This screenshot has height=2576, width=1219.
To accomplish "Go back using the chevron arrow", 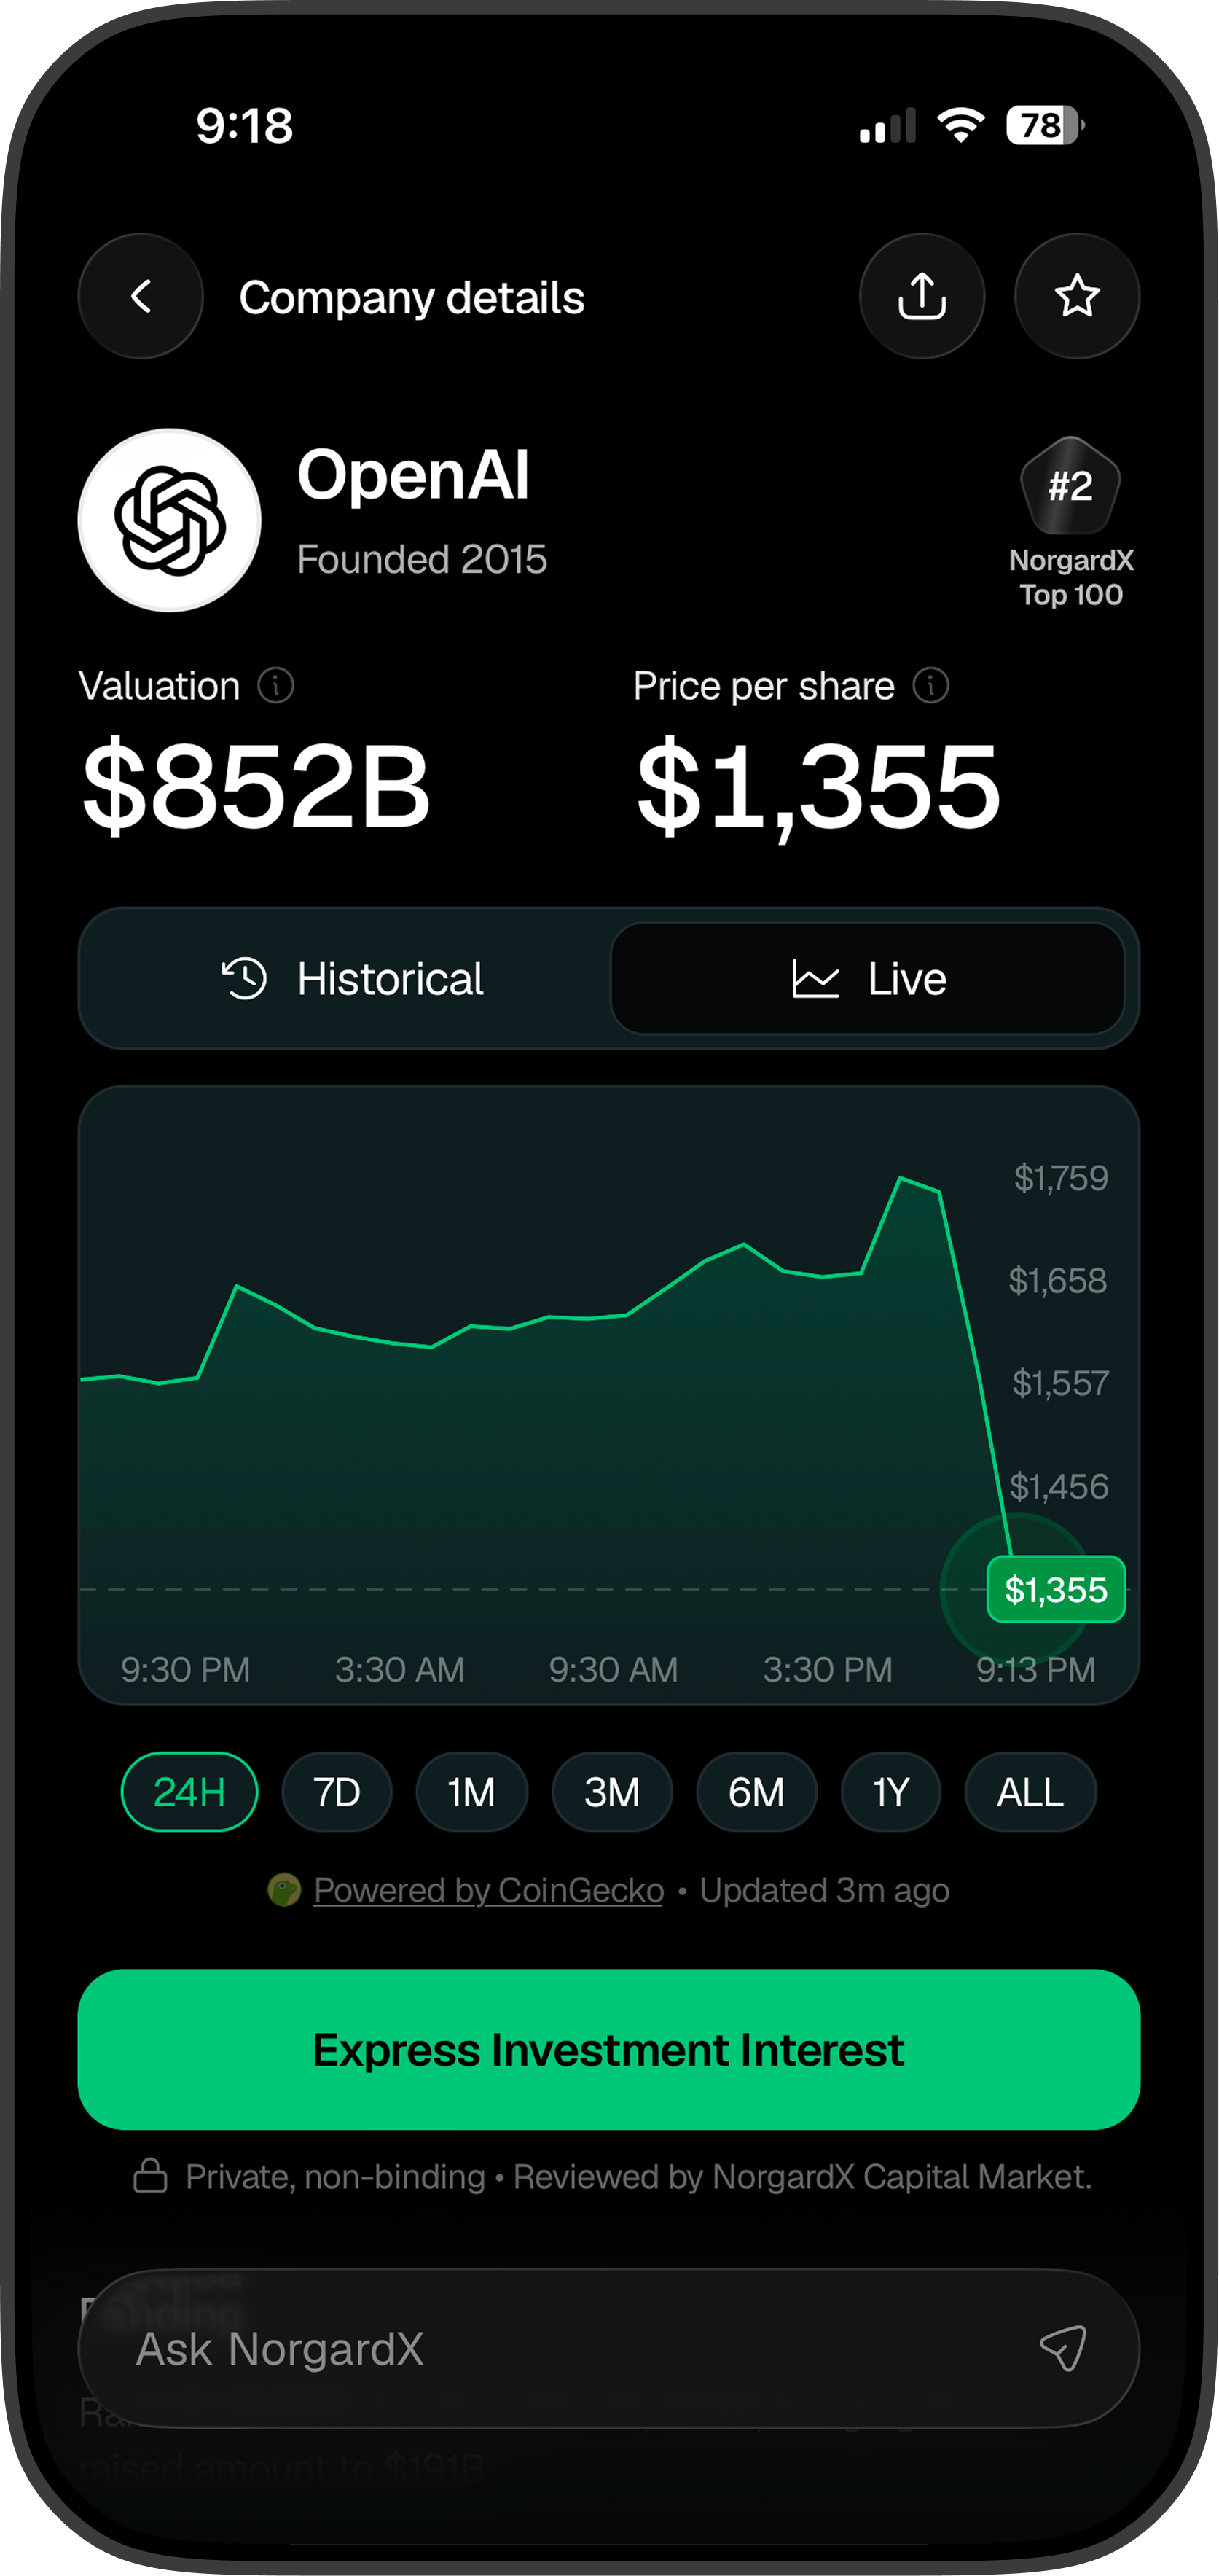I will pos(141,296).
